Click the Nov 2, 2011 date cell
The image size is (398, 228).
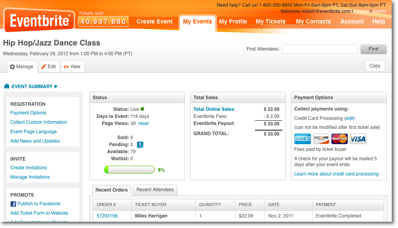(x=280, y=216)
